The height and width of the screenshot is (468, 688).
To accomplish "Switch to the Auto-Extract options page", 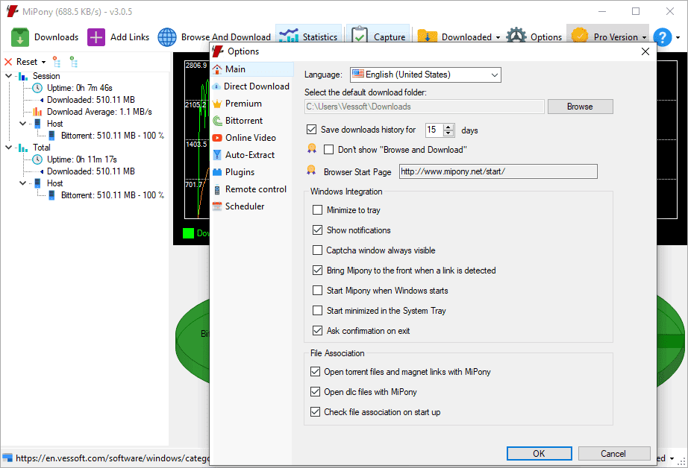I will coord(251,155).
